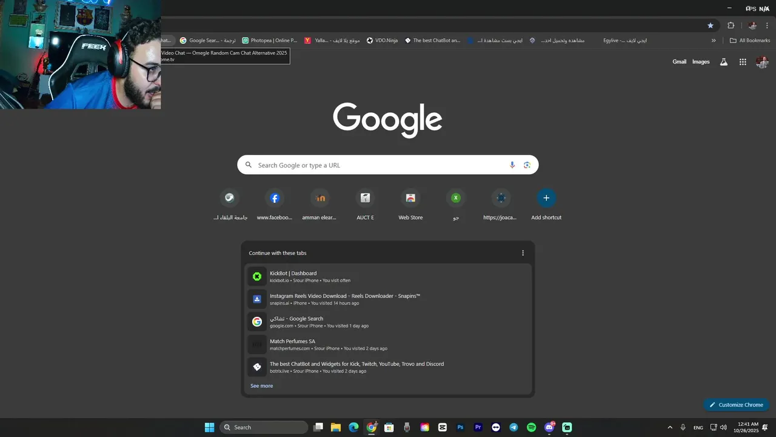776x437 pixels.
Task: Open Spotify from the taskbar
Action: click(532, 427)
